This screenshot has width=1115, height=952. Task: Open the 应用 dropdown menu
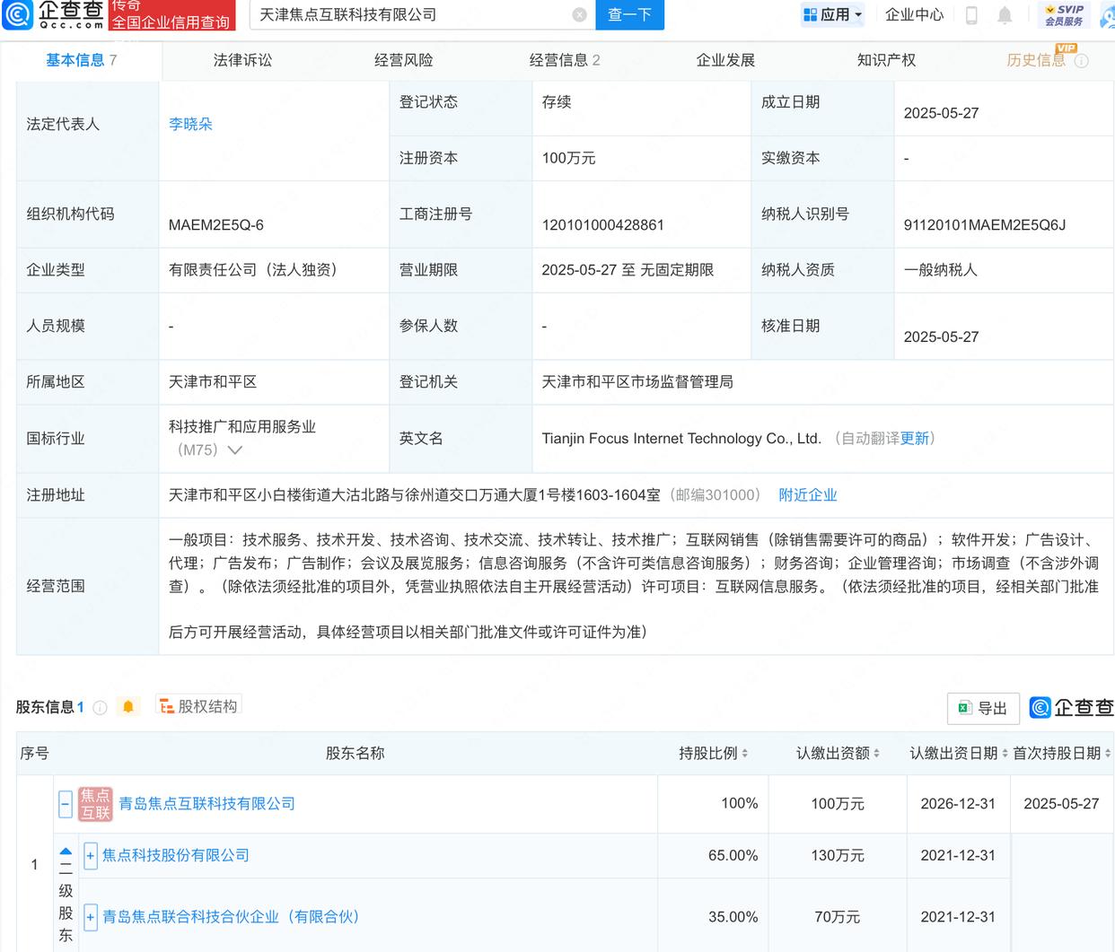(x=832, y=15)
